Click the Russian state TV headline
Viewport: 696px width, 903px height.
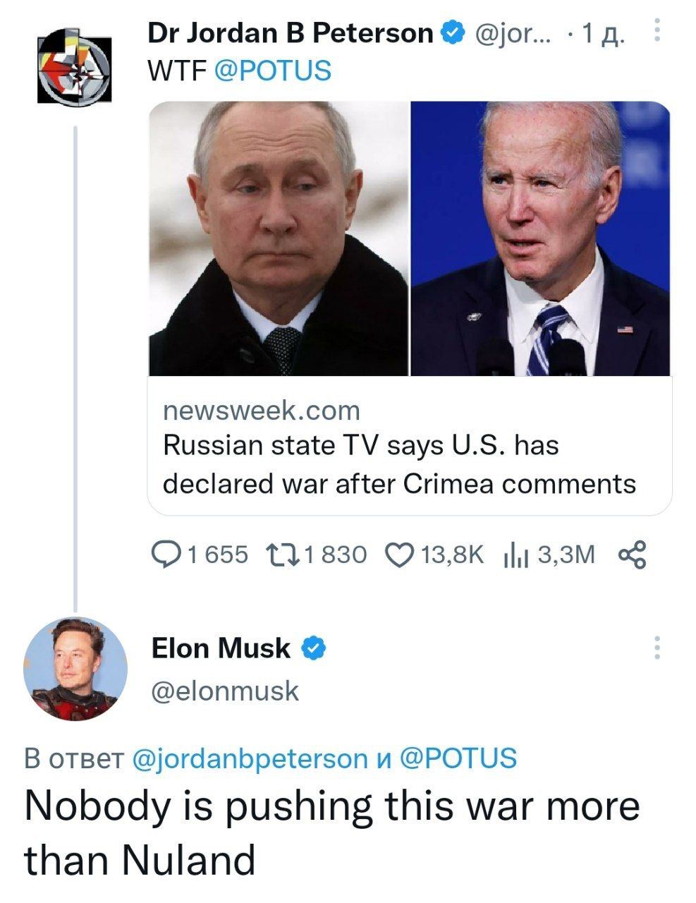click(x=399, y=465)
